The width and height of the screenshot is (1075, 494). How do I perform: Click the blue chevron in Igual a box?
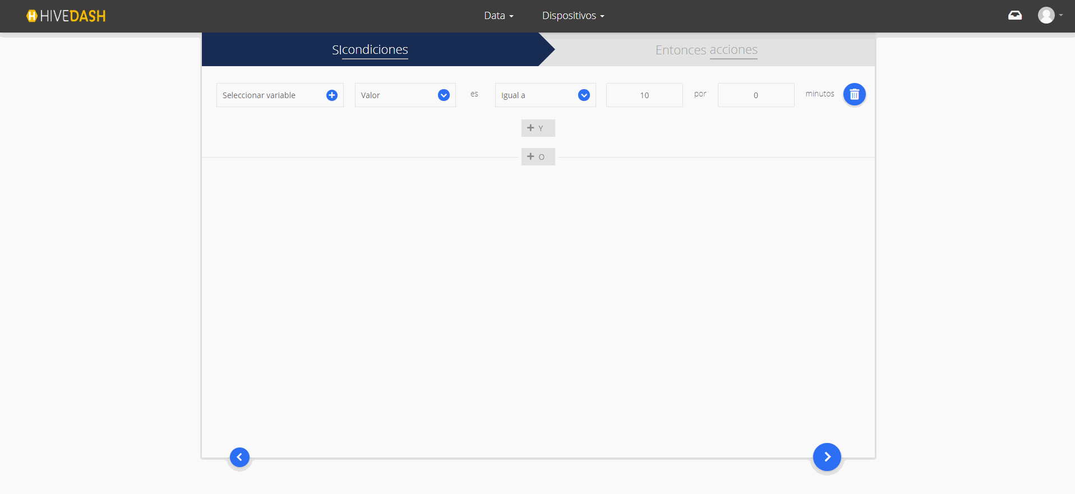(584, 95)
